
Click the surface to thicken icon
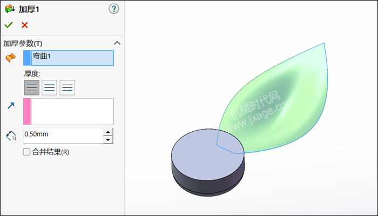[x=11, y=58]
